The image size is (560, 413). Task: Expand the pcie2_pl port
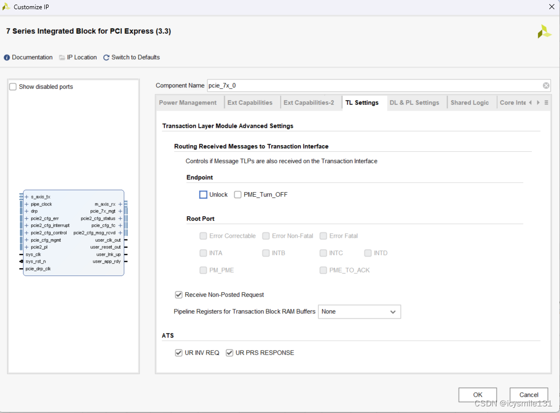27,247
